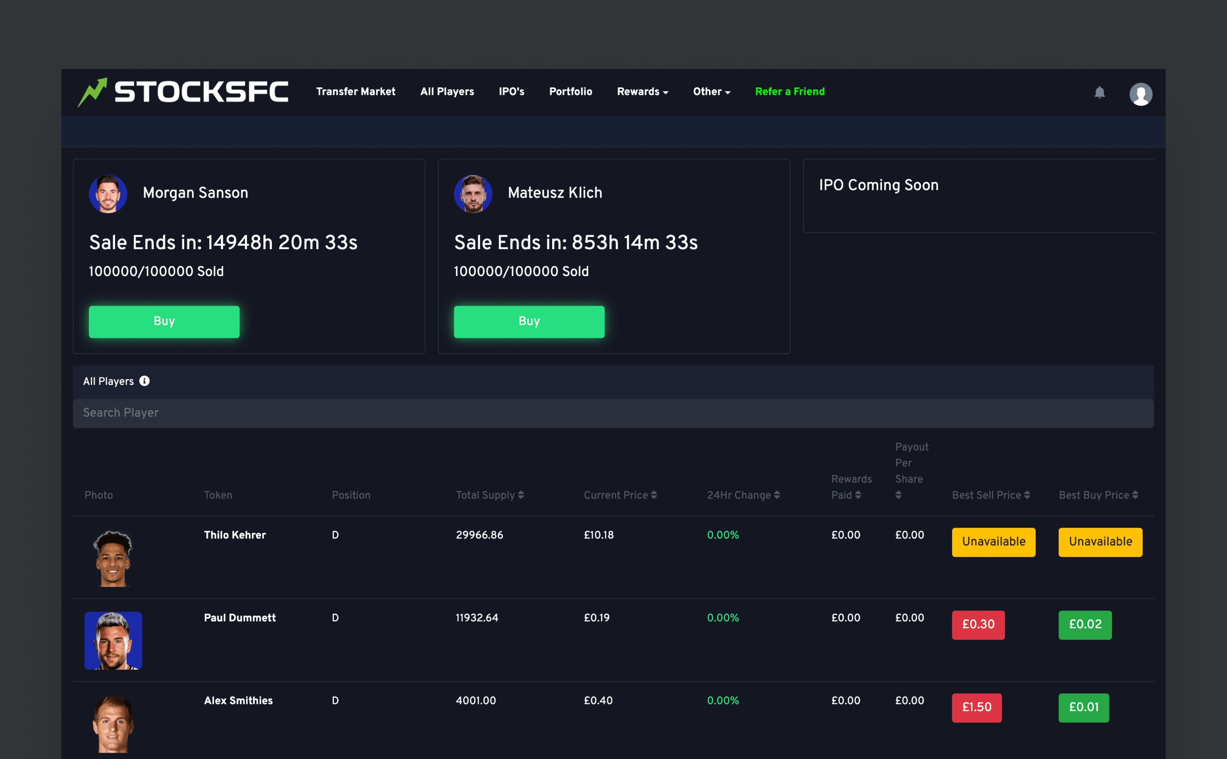The image size is (1227, 759).
Task: Click the Token column header
Action: [x=218, y=495]
